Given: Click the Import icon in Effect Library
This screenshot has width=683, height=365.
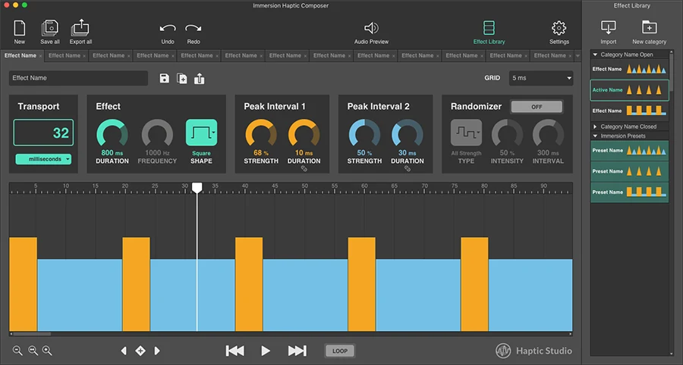Looking at the screenshot, I should pos(608,27).
